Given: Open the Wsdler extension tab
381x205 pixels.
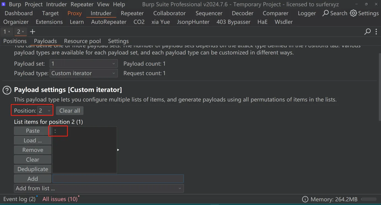Looking at the screenshot, I should click(284, 22).
